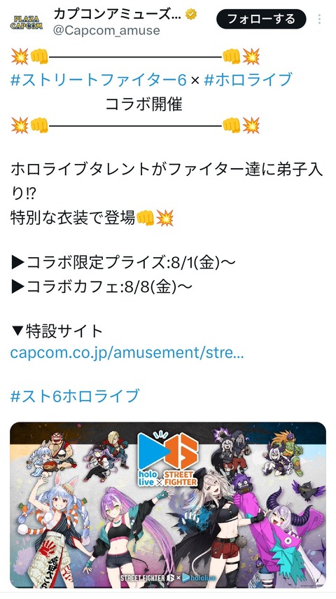Open the #ストリートファイター6 hashtag
Image resolution: width=336 pixels, height=599 pixels.
coord(99,80)
